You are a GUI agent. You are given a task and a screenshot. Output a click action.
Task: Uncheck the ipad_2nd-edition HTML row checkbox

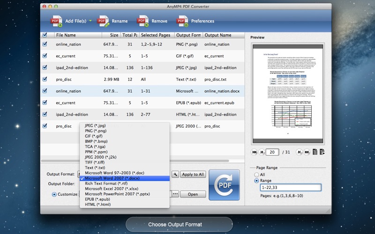[45, 114]
